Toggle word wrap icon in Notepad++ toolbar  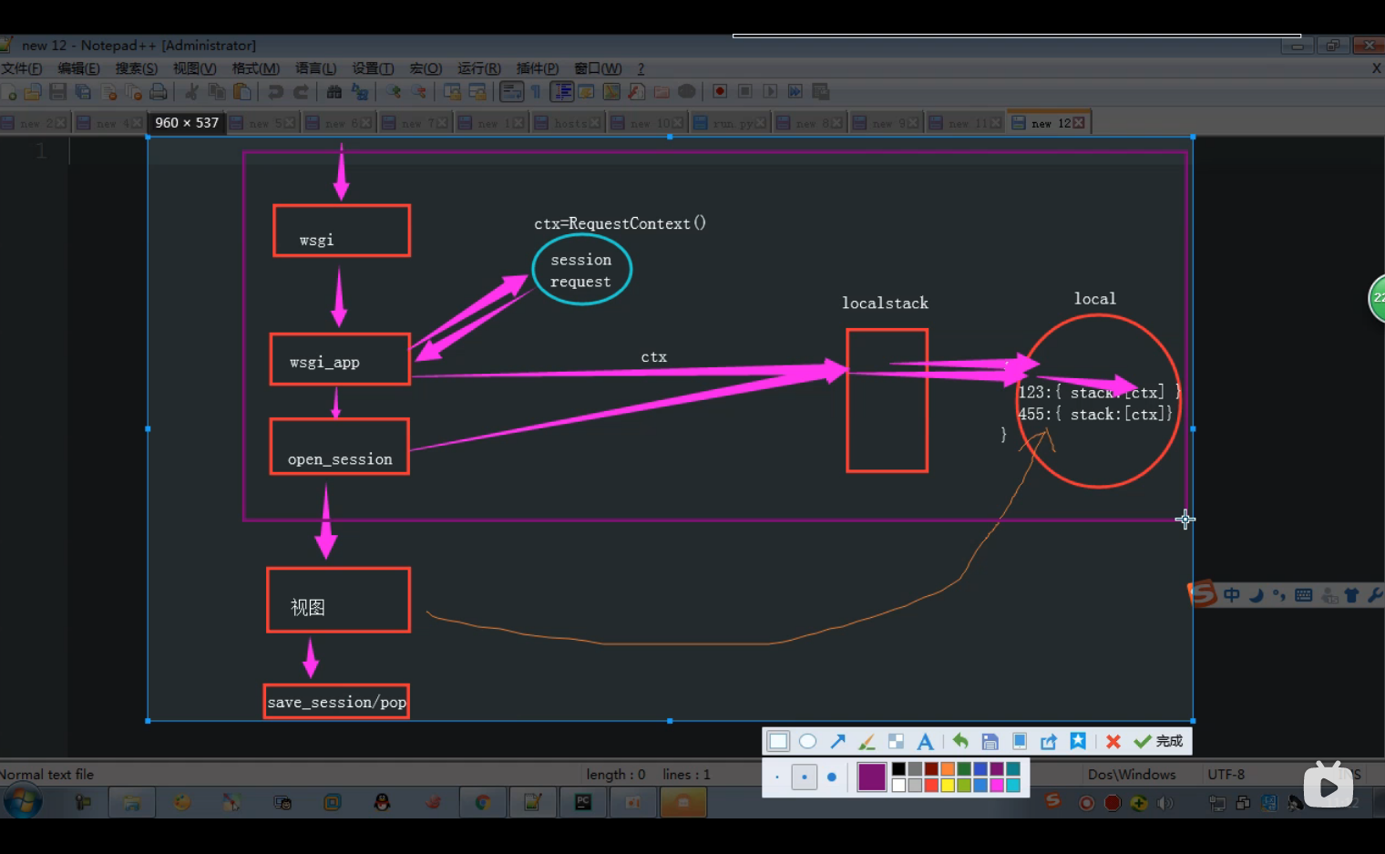pyautogui.click(x=512, y=91)
